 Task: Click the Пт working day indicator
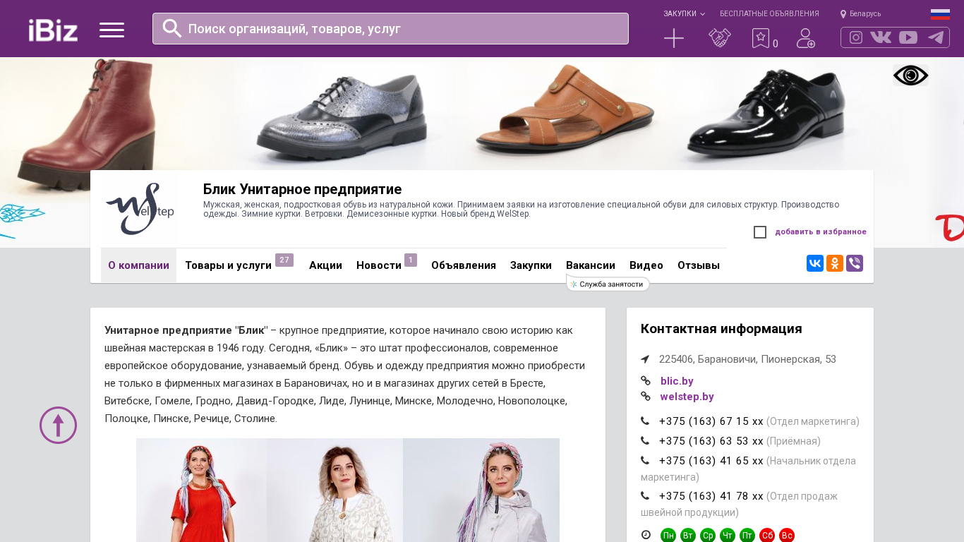[x=747, y=536]
